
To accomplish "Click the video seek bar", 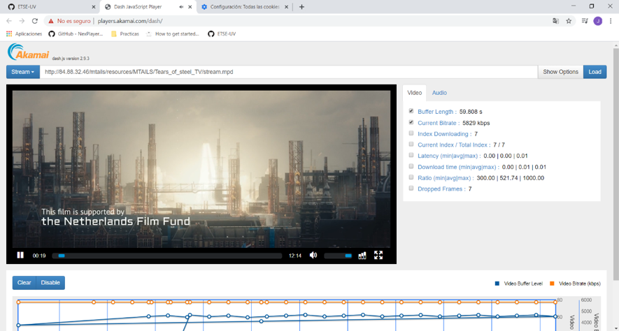I will click(x=167, y=256).
